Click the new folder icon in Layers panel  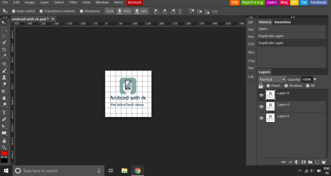click(310, 162)
